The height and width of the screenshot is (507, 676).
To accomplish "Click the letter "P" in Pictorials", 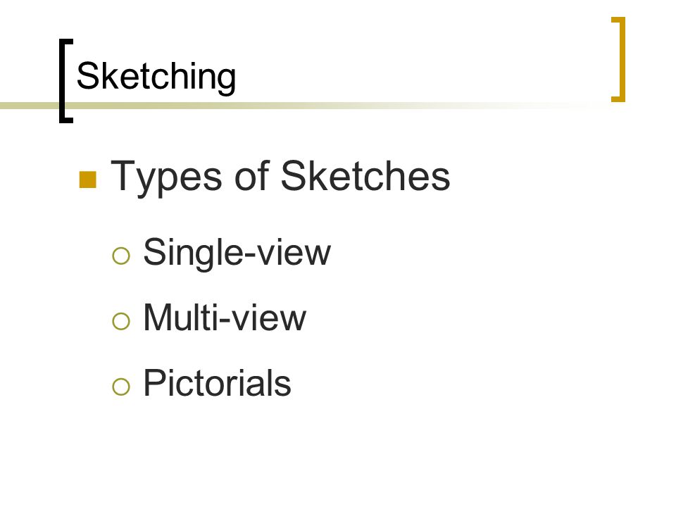I will click(x=153, y=383).
